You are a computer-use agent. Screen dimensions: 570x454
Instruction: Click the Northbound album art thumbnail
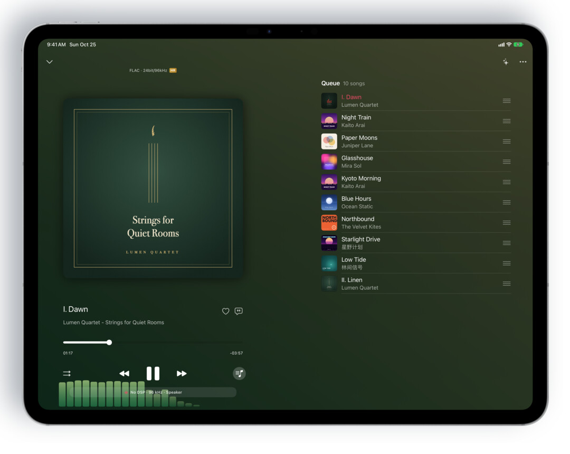(x=329, y=223)
